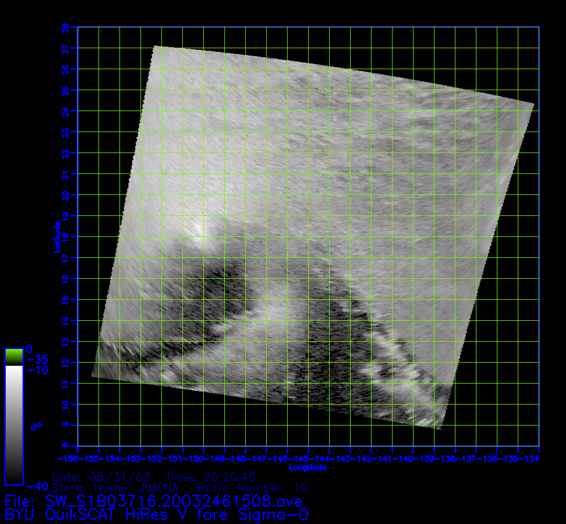The height and width of the screenshot is (524, 566).
Task: Click the green top of the color scale
Action: click(x=14, y=356)
